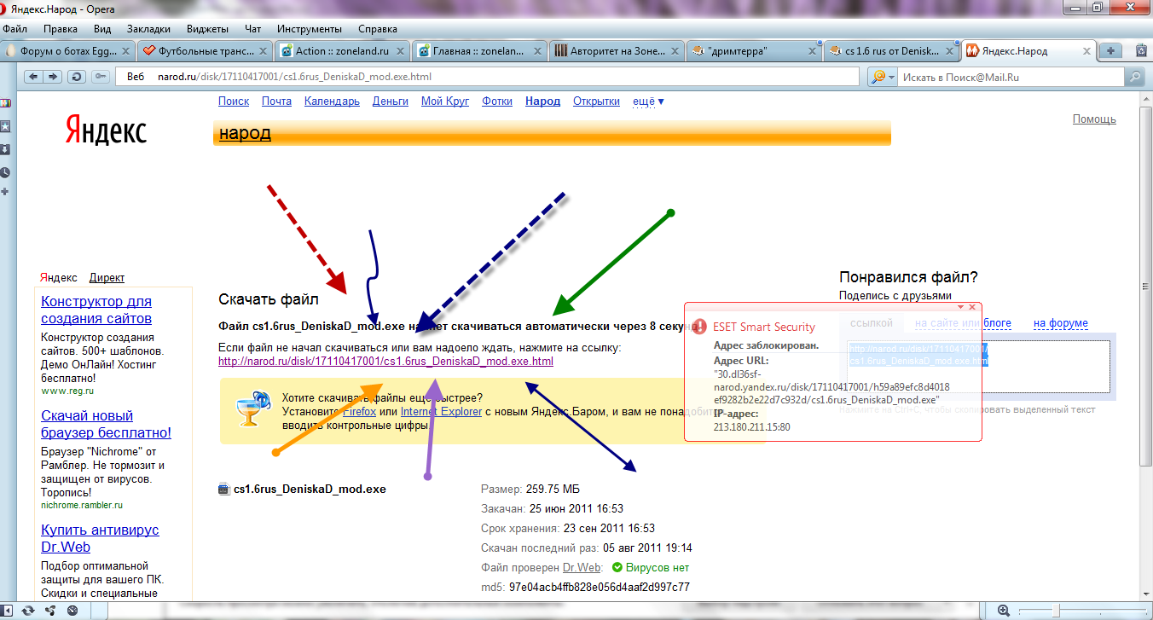Image resolution: width=1153 pixels, height=620 pixels.
Task: Open the Файл menu
Action: click(15, 28)
